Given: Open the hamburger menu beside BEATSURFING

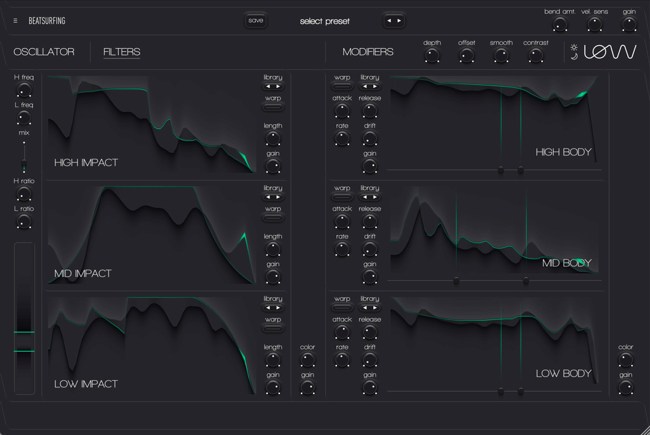Looking at the screenshot, I should pyautogui.click(x=15, y=20).
